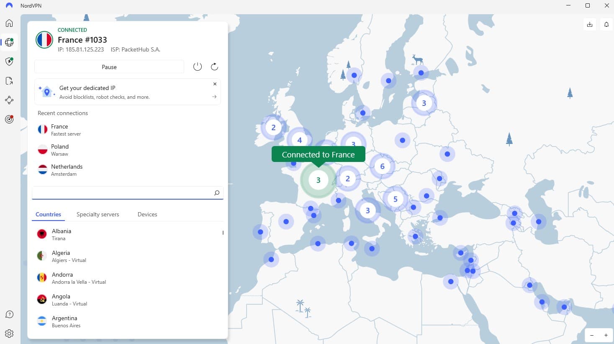This screenshot has height=344, width=614.
Task: Click the France #1033 server name
Action: [x=82, y=40]
